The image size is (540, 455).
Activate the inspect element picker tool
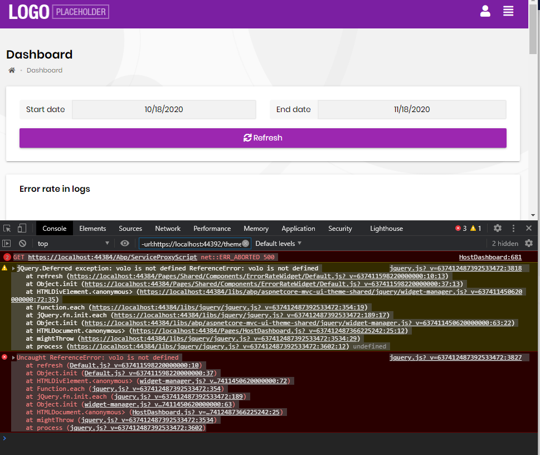[x=7, y=229]
